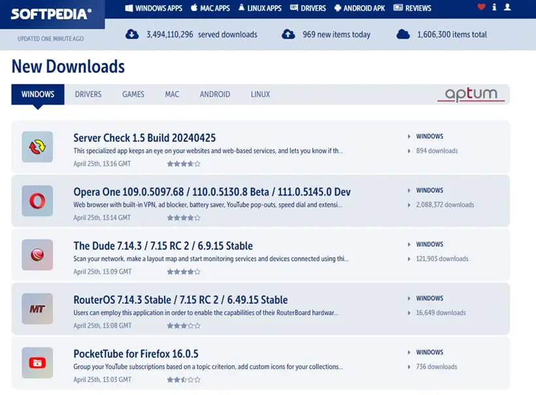
Task: Click the 969 new items today text
Action: 337,35
